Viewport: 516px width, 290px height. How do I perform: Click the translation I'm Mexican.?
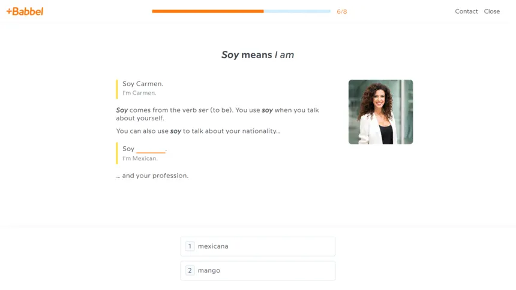click(x=140, y=158)
